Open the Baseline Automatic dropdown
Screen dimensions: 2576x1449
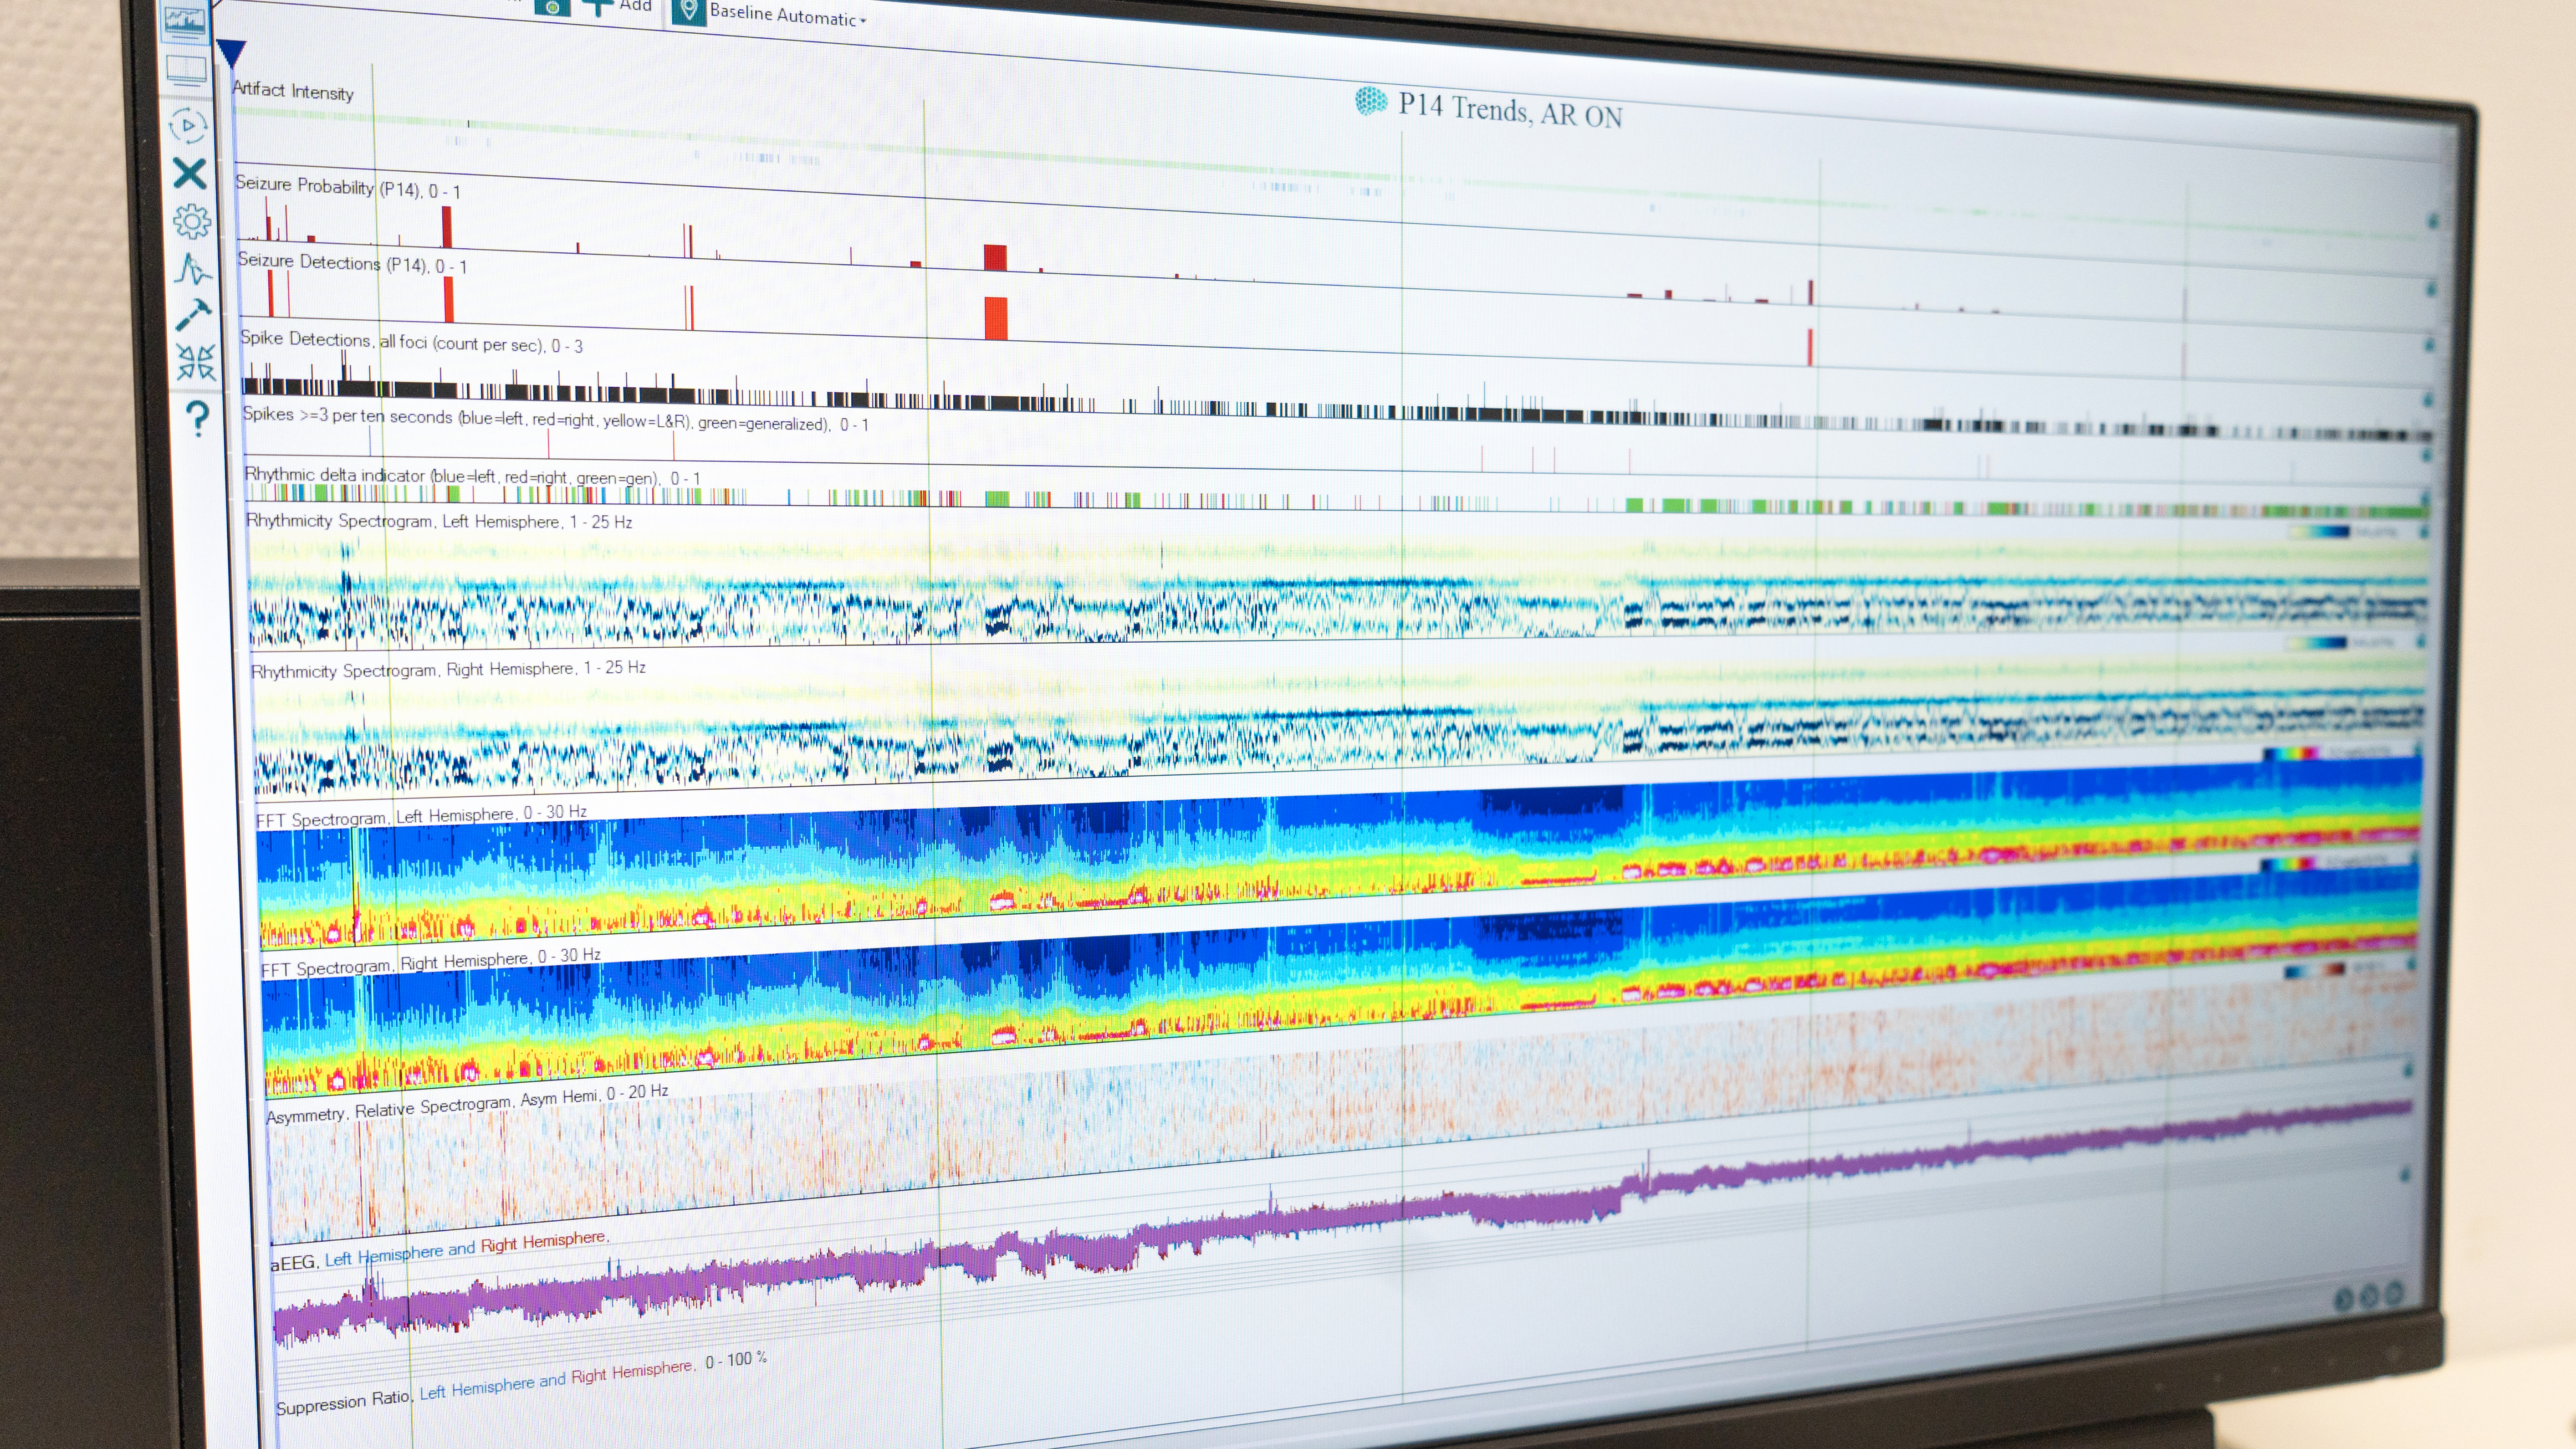coord(786,15)
